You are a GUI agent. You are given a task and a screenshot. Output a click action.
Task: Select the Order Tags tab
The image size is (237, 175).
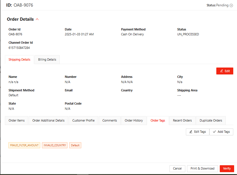(158, 120)
